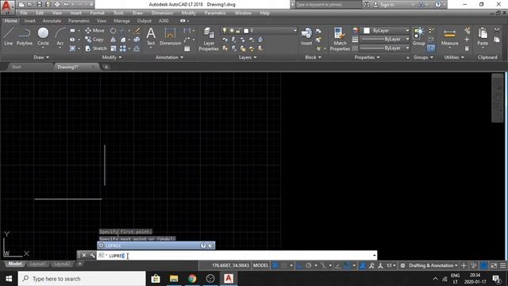Toggle object snap in status bar

[347, 265]
